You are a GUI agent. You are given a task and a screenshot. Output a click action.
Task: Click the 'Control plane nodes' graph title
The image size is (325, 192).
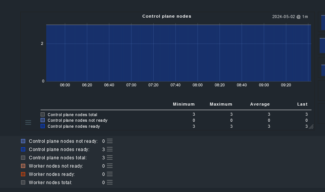click(x=166, y=16)
